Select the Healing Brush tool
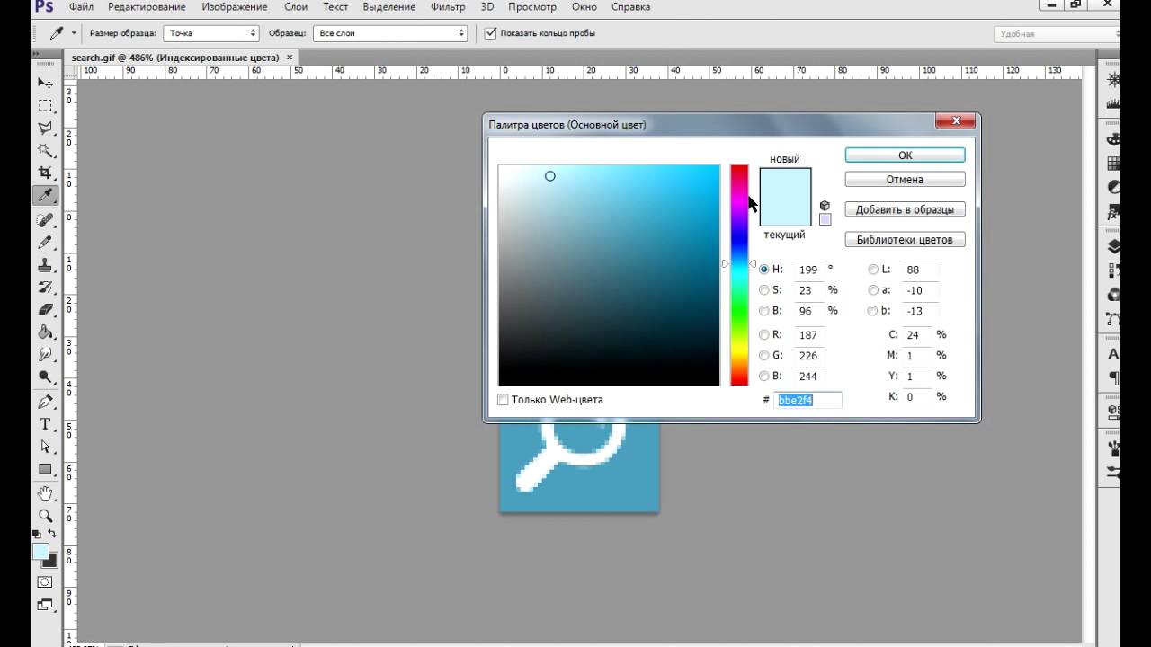Screen dimensions: 1151x647 [x=45, y=219]
